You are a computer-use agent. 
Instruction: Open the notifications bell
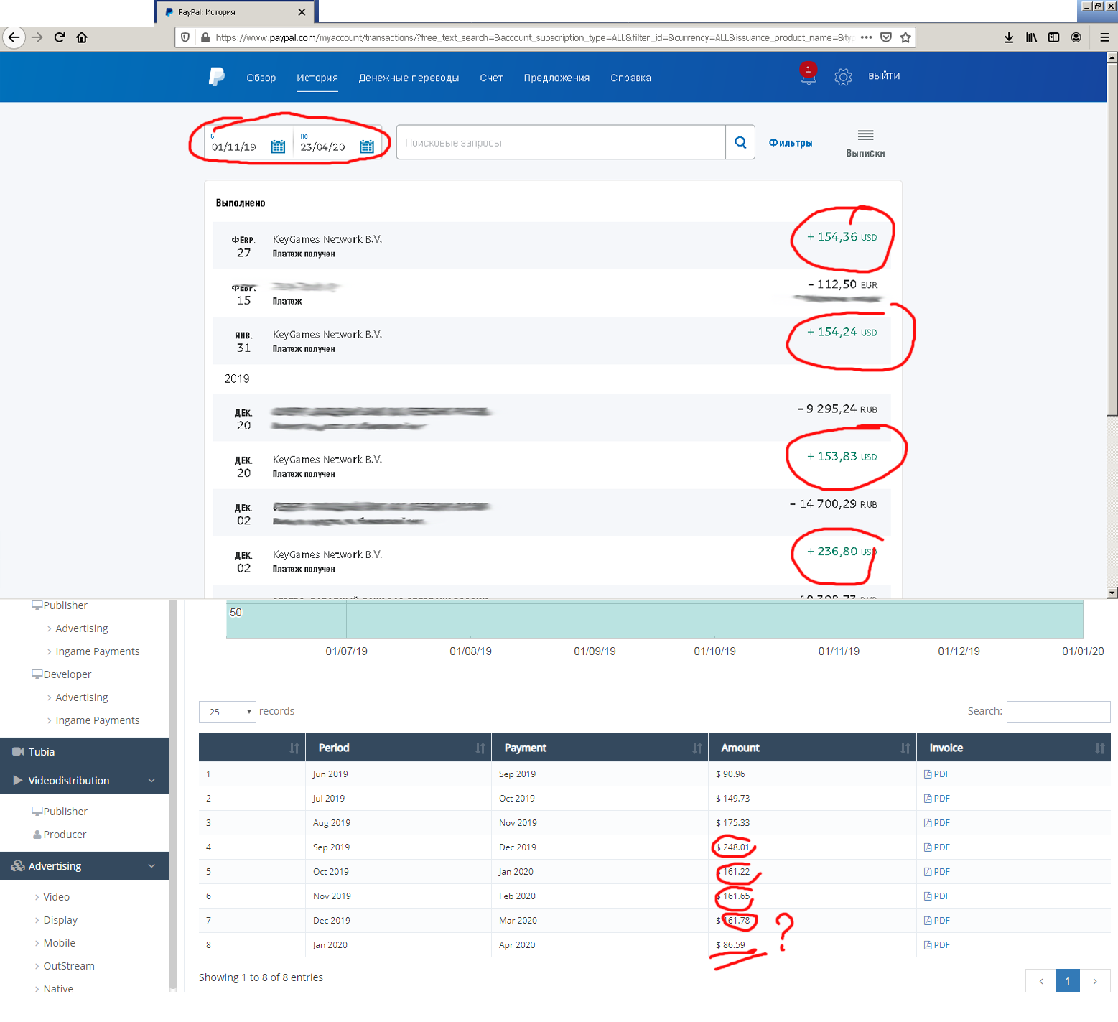(x=809, y=76)
